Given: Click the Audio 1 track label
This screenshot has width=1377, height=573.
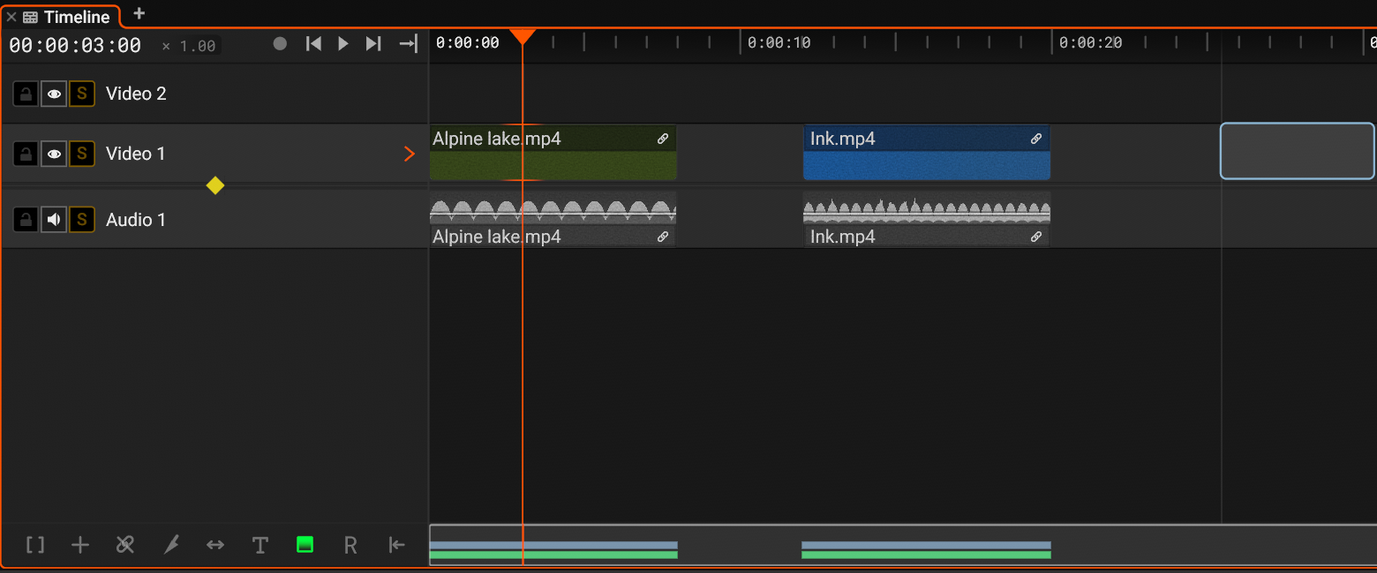Looking at the screenshot, I should coord(135,220).
